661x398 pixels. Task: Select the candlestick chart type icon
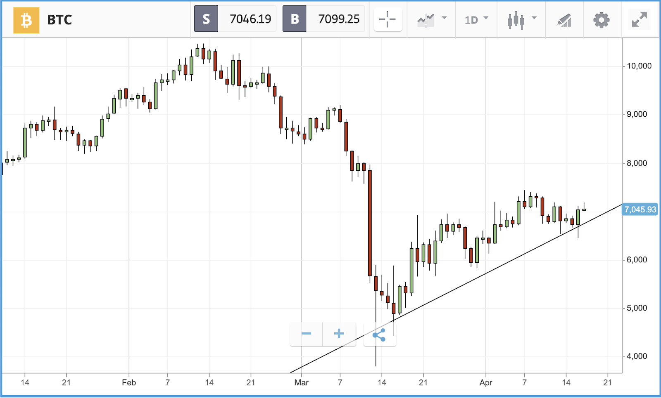516,20
